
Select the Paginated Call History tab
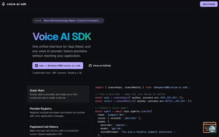[58, 130]
